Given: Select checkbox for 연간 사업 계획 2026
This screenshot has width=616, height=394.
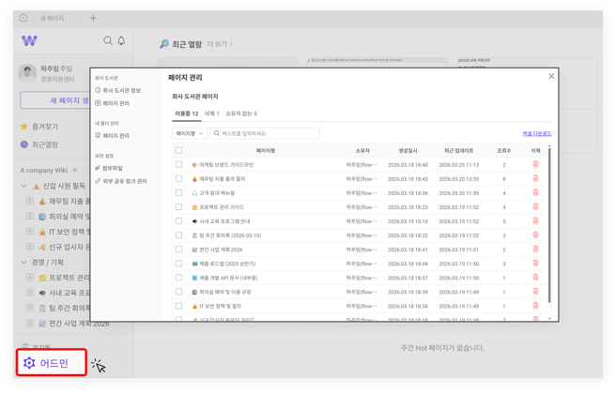Looking at the screenshot, I should 178,250.
